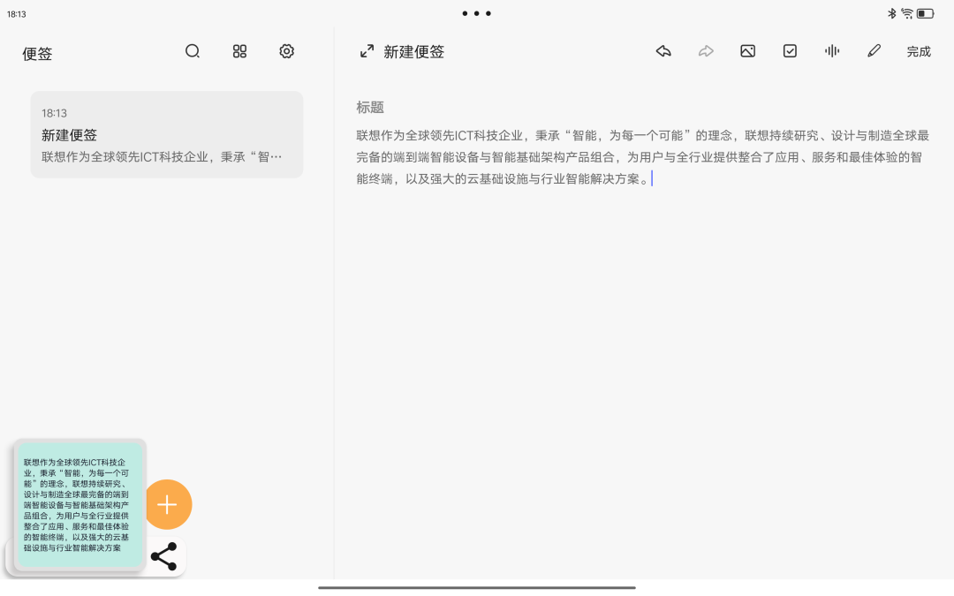Image resolution: width=954 pixels, height=596 pixels.
Task: Open the notes settings gear
Action: [x=286, y=51]
